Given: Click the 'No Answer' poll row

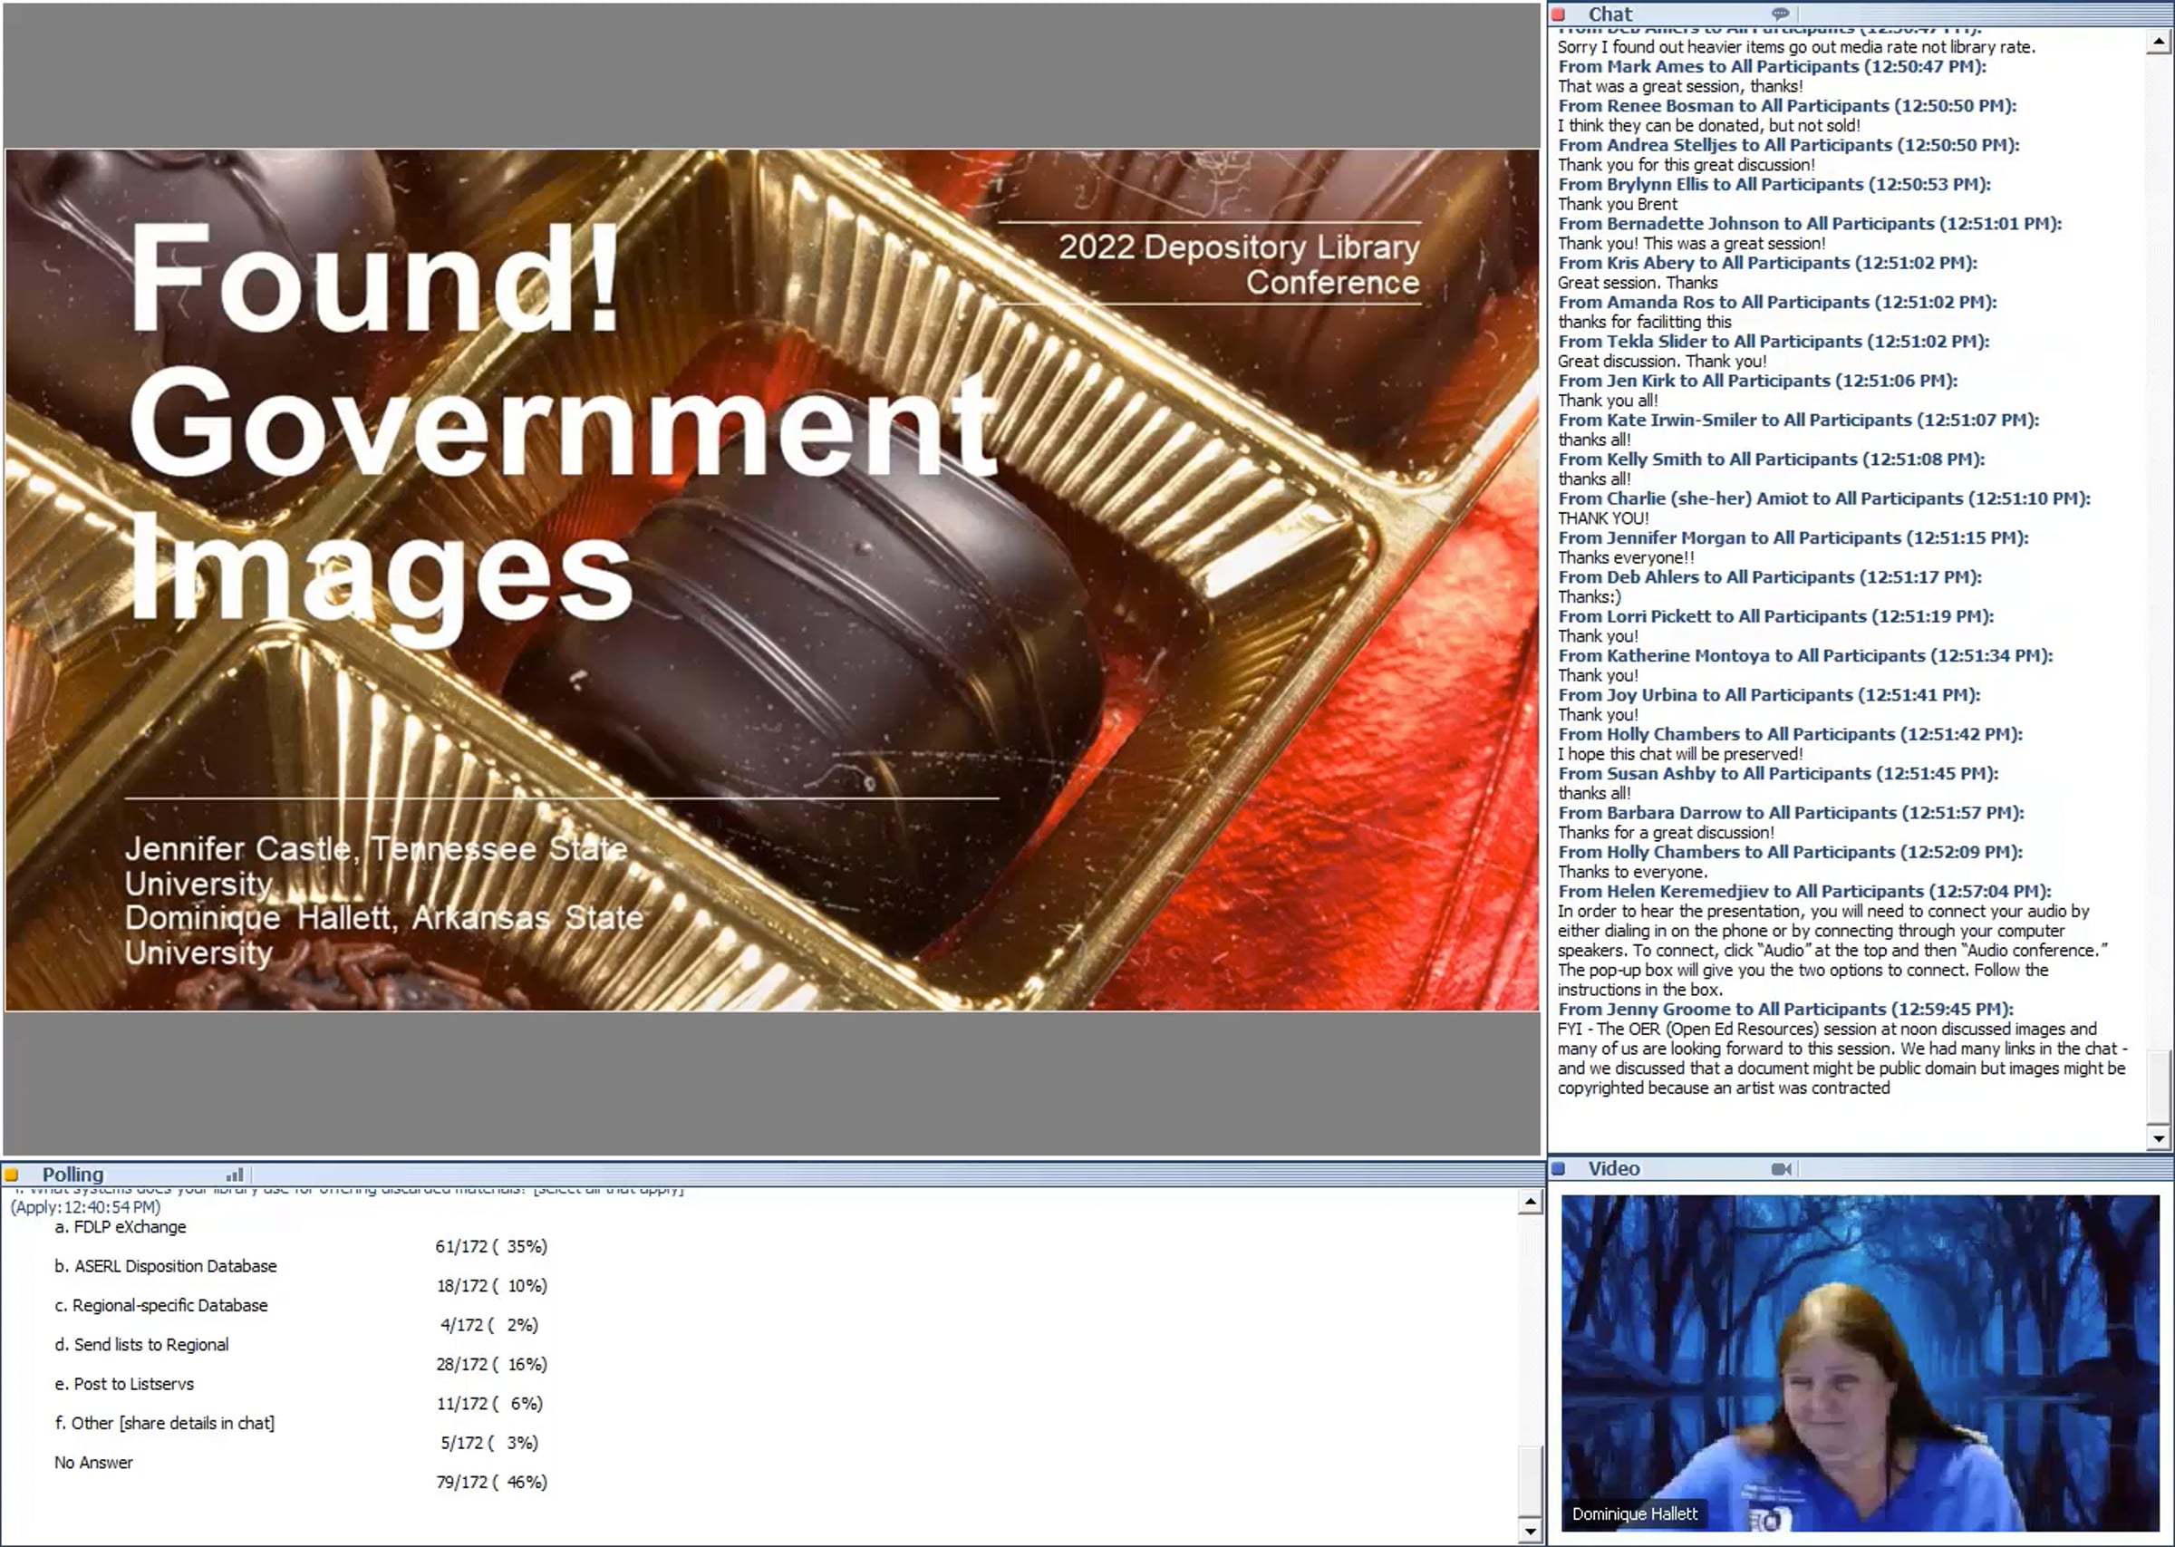Looking at the screenshot, I should tap(93, 1462).
